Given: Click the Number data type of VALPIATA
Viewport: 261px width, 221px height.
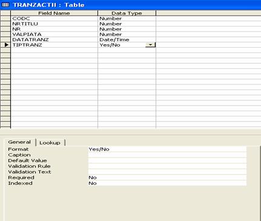Looking at the screenshot, I should (x=127, y=34).
